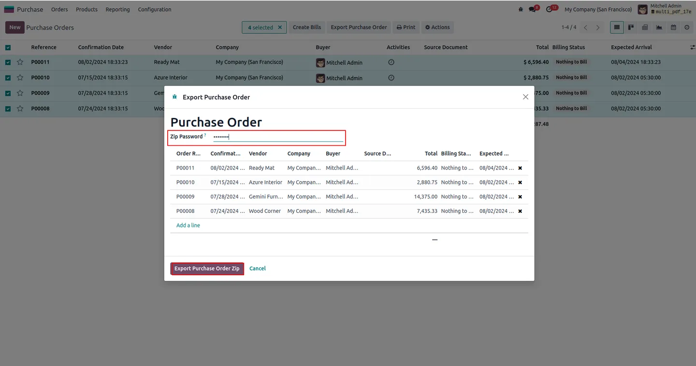Open the Products menu
Viewport: 696px width, 366px height.
[x=87, y=9]
